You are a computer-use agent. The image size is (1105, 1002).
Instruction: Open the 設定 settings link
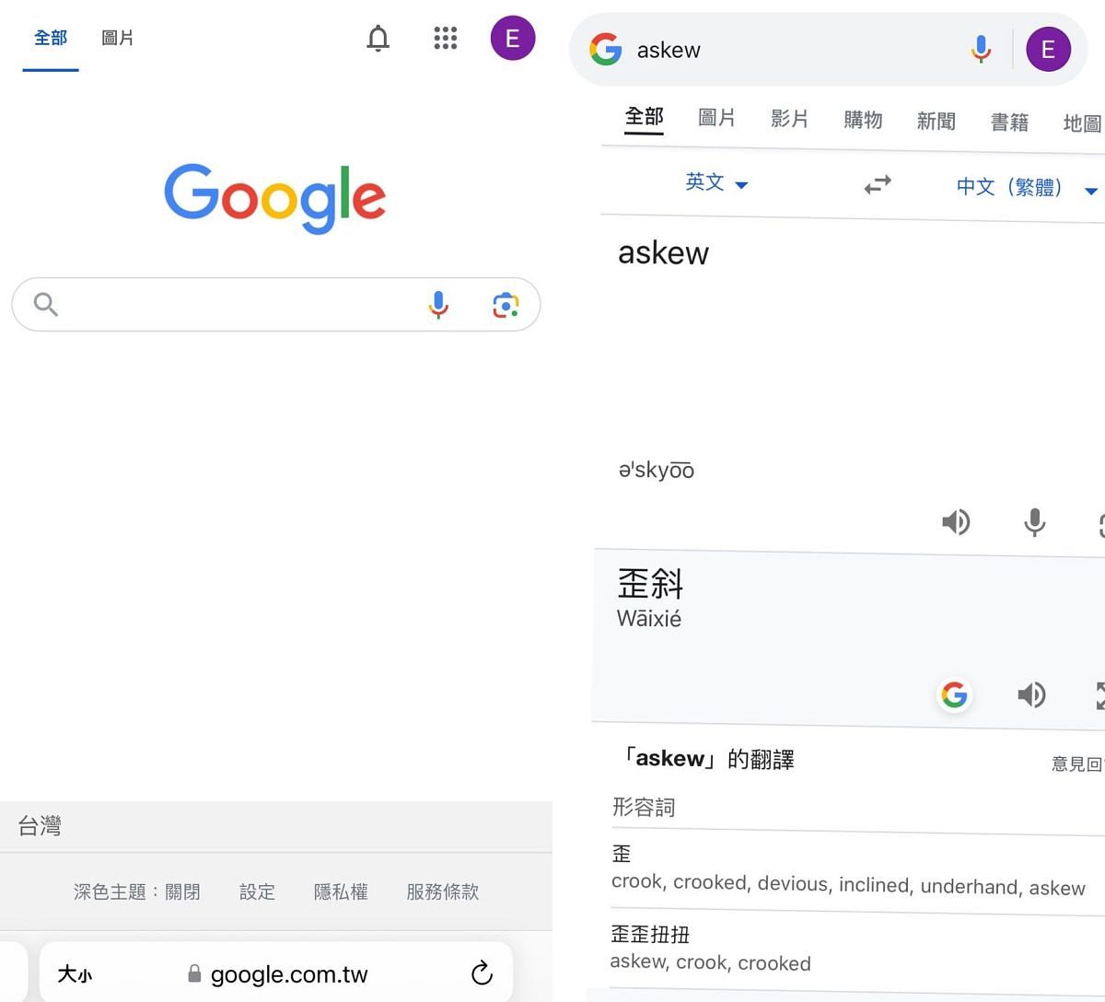point(257,891)
